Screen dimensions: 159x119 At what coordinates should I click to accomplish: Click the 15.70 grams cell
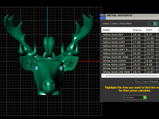click(138, 38)
